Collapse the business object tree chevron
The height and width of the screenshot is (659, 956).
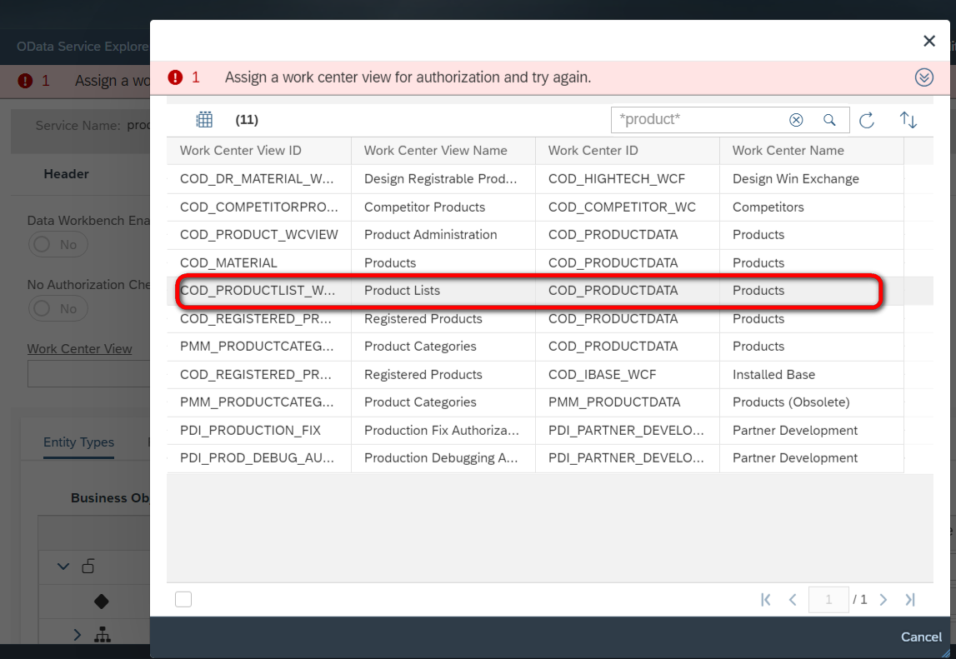63,567
